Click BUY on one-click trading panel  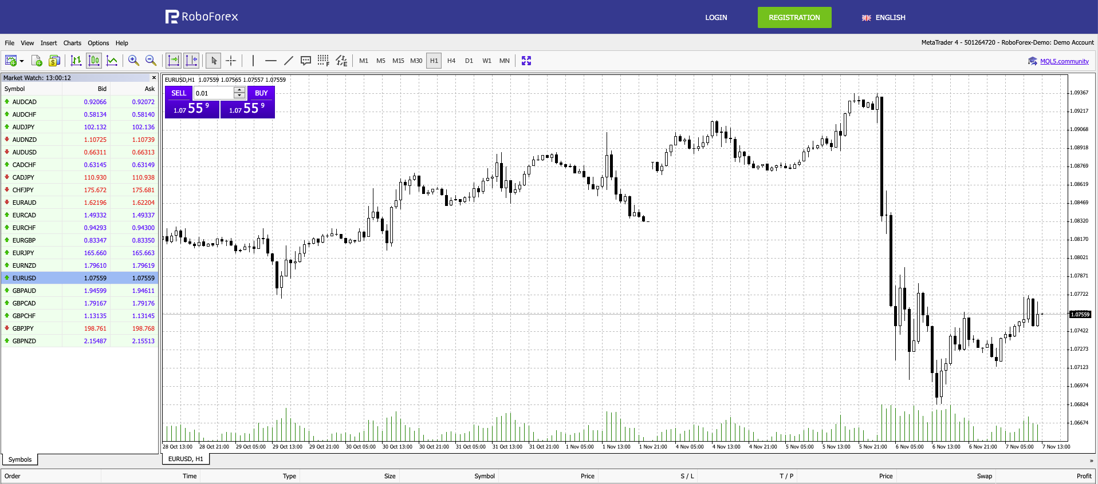tap(261, 93)
